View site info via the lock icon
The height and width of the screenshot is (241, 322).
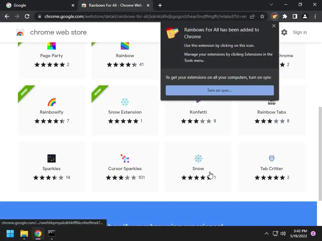coord(40,16)
